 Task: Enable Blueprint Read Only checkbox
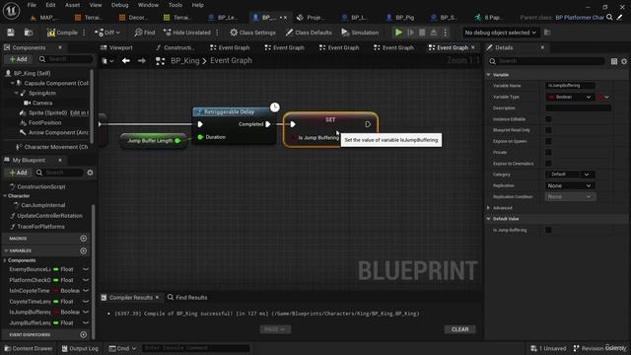(548, 130)
